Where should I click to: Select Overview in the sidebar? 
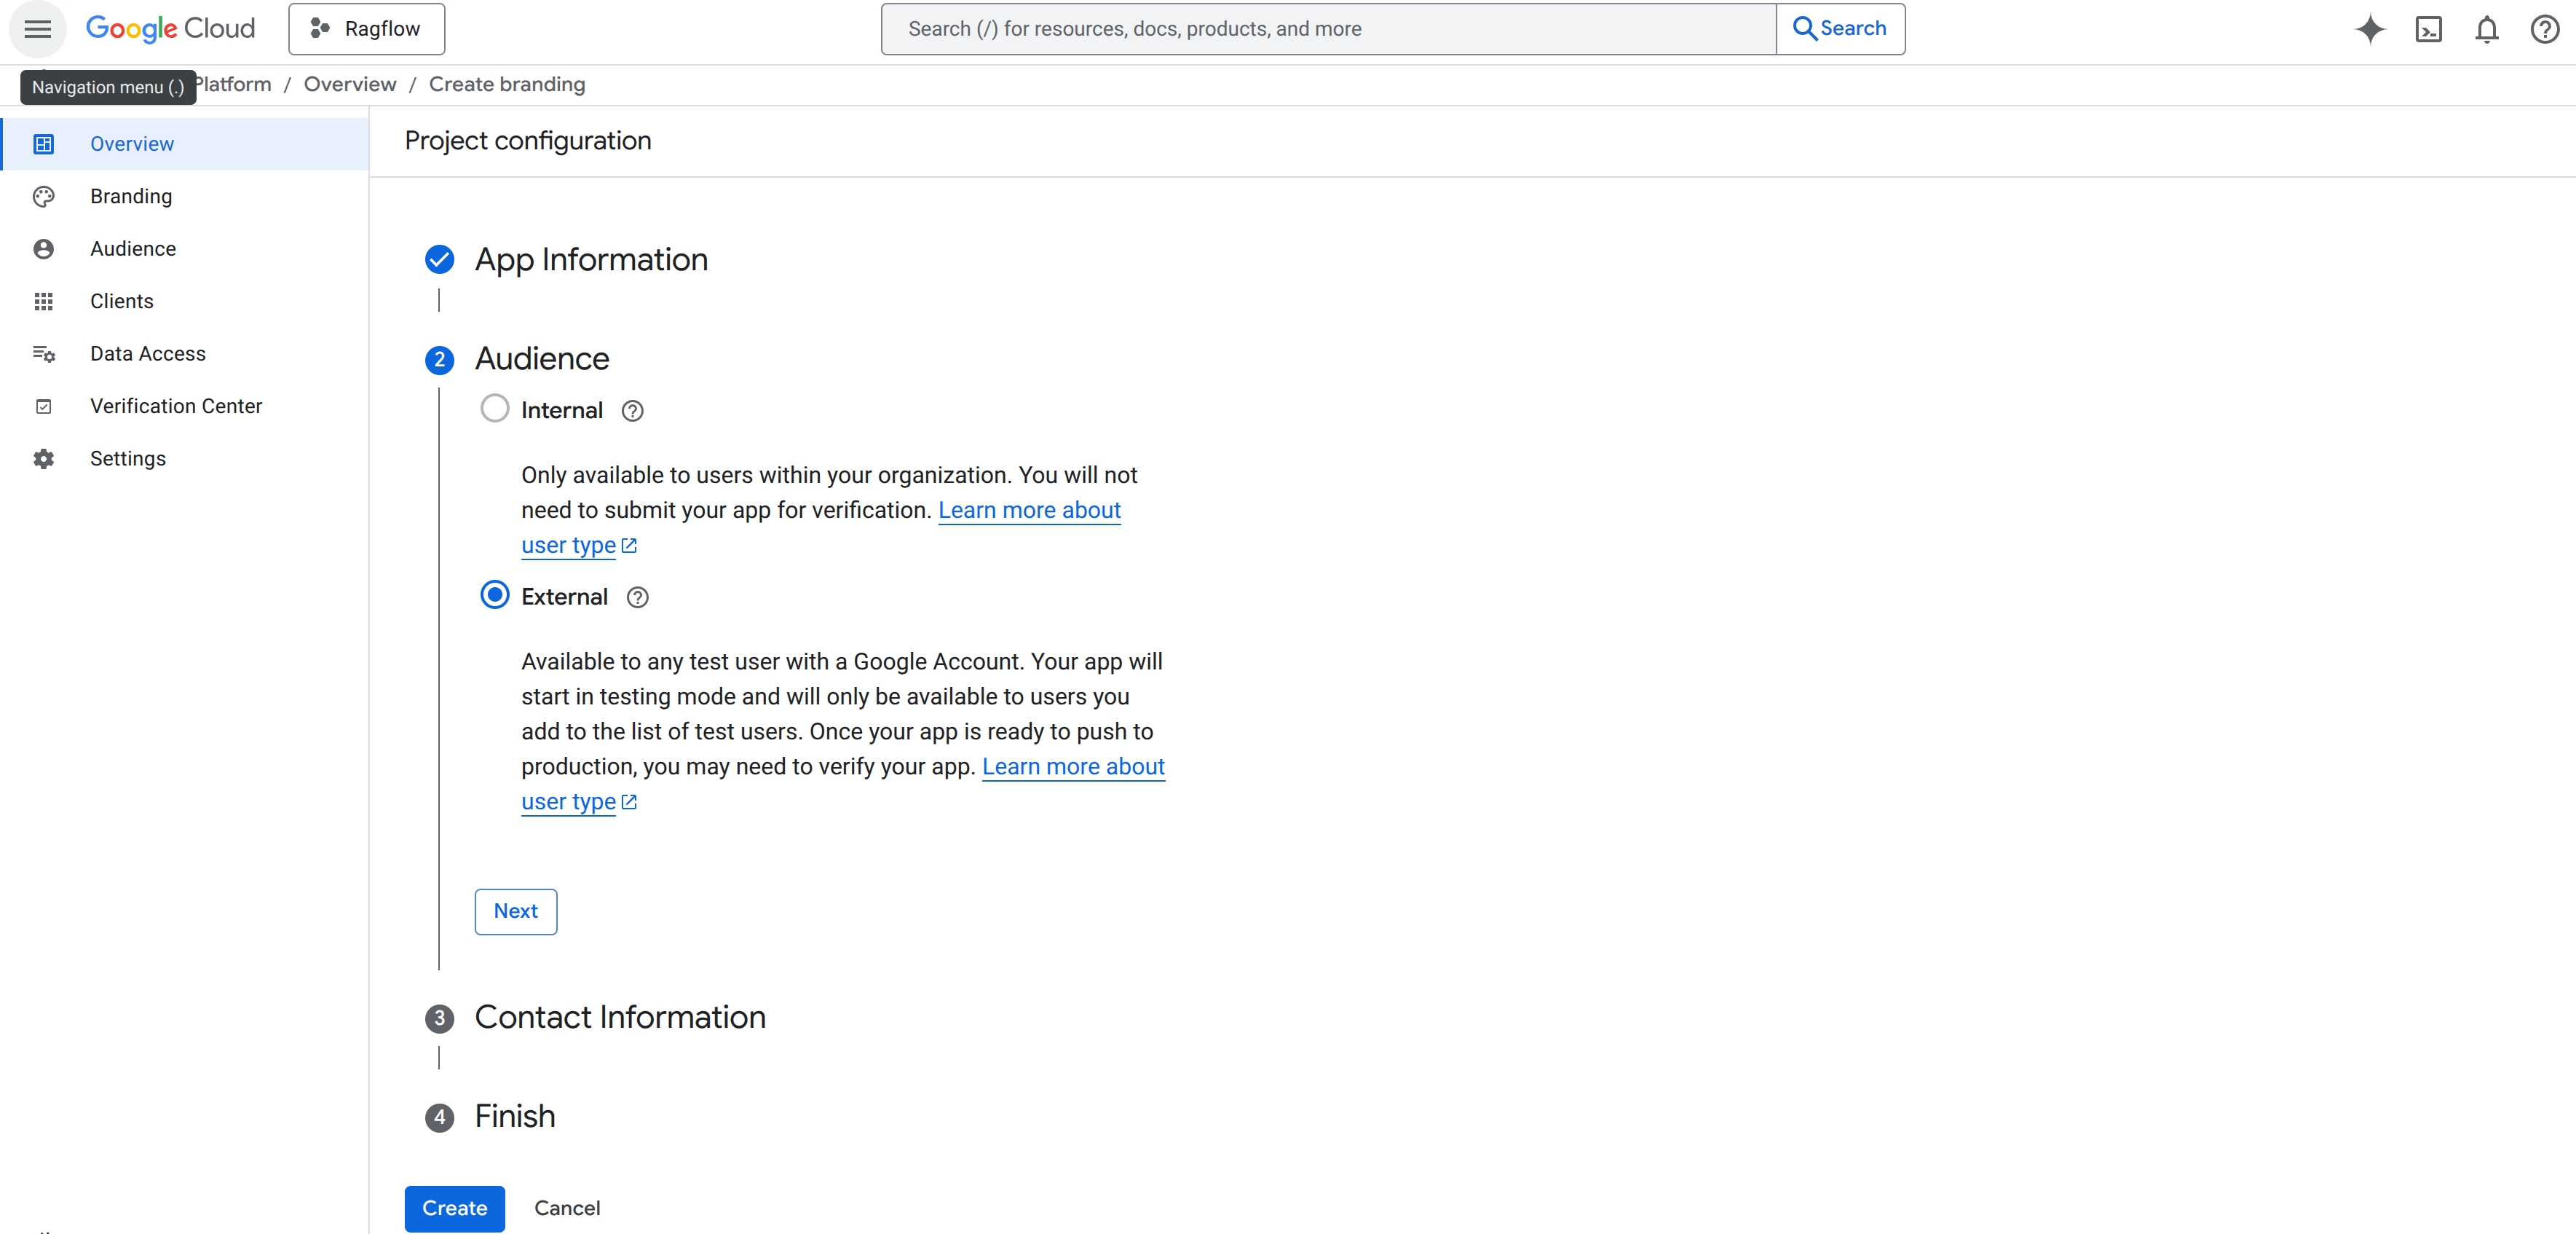(x=185, y=144)
